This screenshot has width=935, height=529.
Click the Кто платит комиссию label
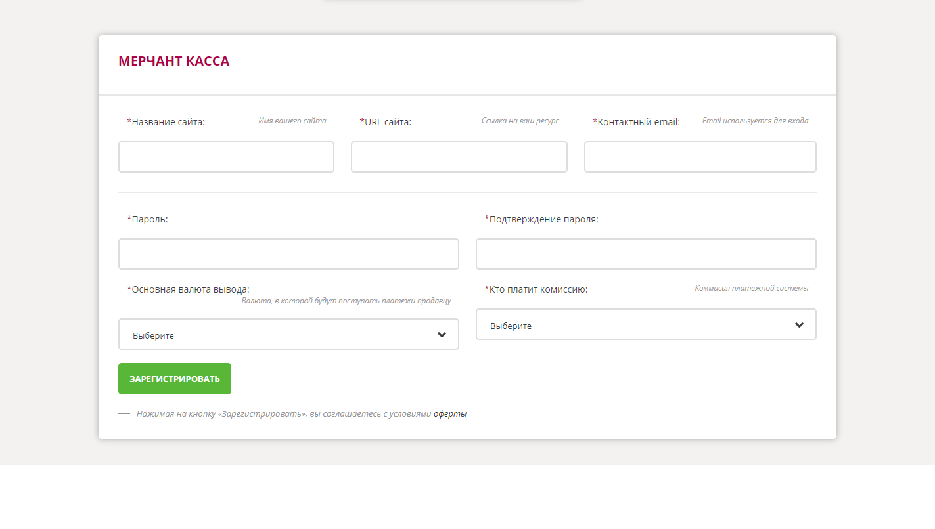[x=538, y=289]
